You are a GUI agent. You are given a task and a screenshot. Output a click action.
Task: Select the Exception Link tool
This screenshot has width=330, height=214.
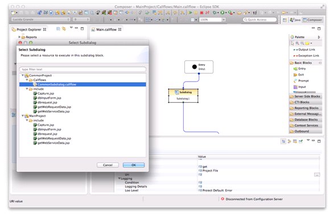pos(306,56)
